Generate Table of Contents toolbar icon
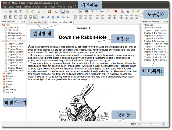Viewport: 172px width, 130px height. click(x=128, y=11)
